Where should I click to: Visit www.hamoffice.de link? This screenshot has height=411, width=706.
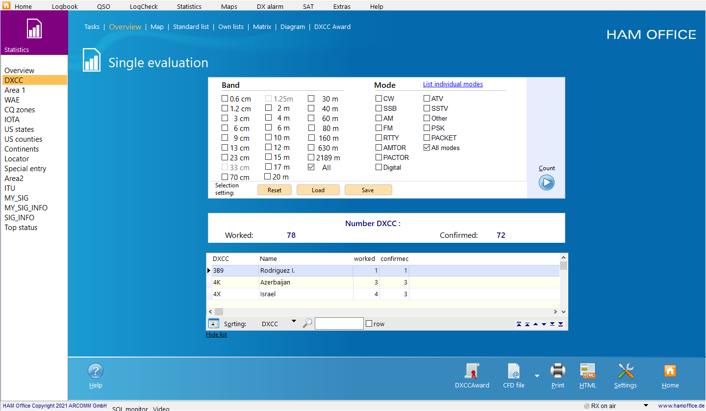coord(681,406)
